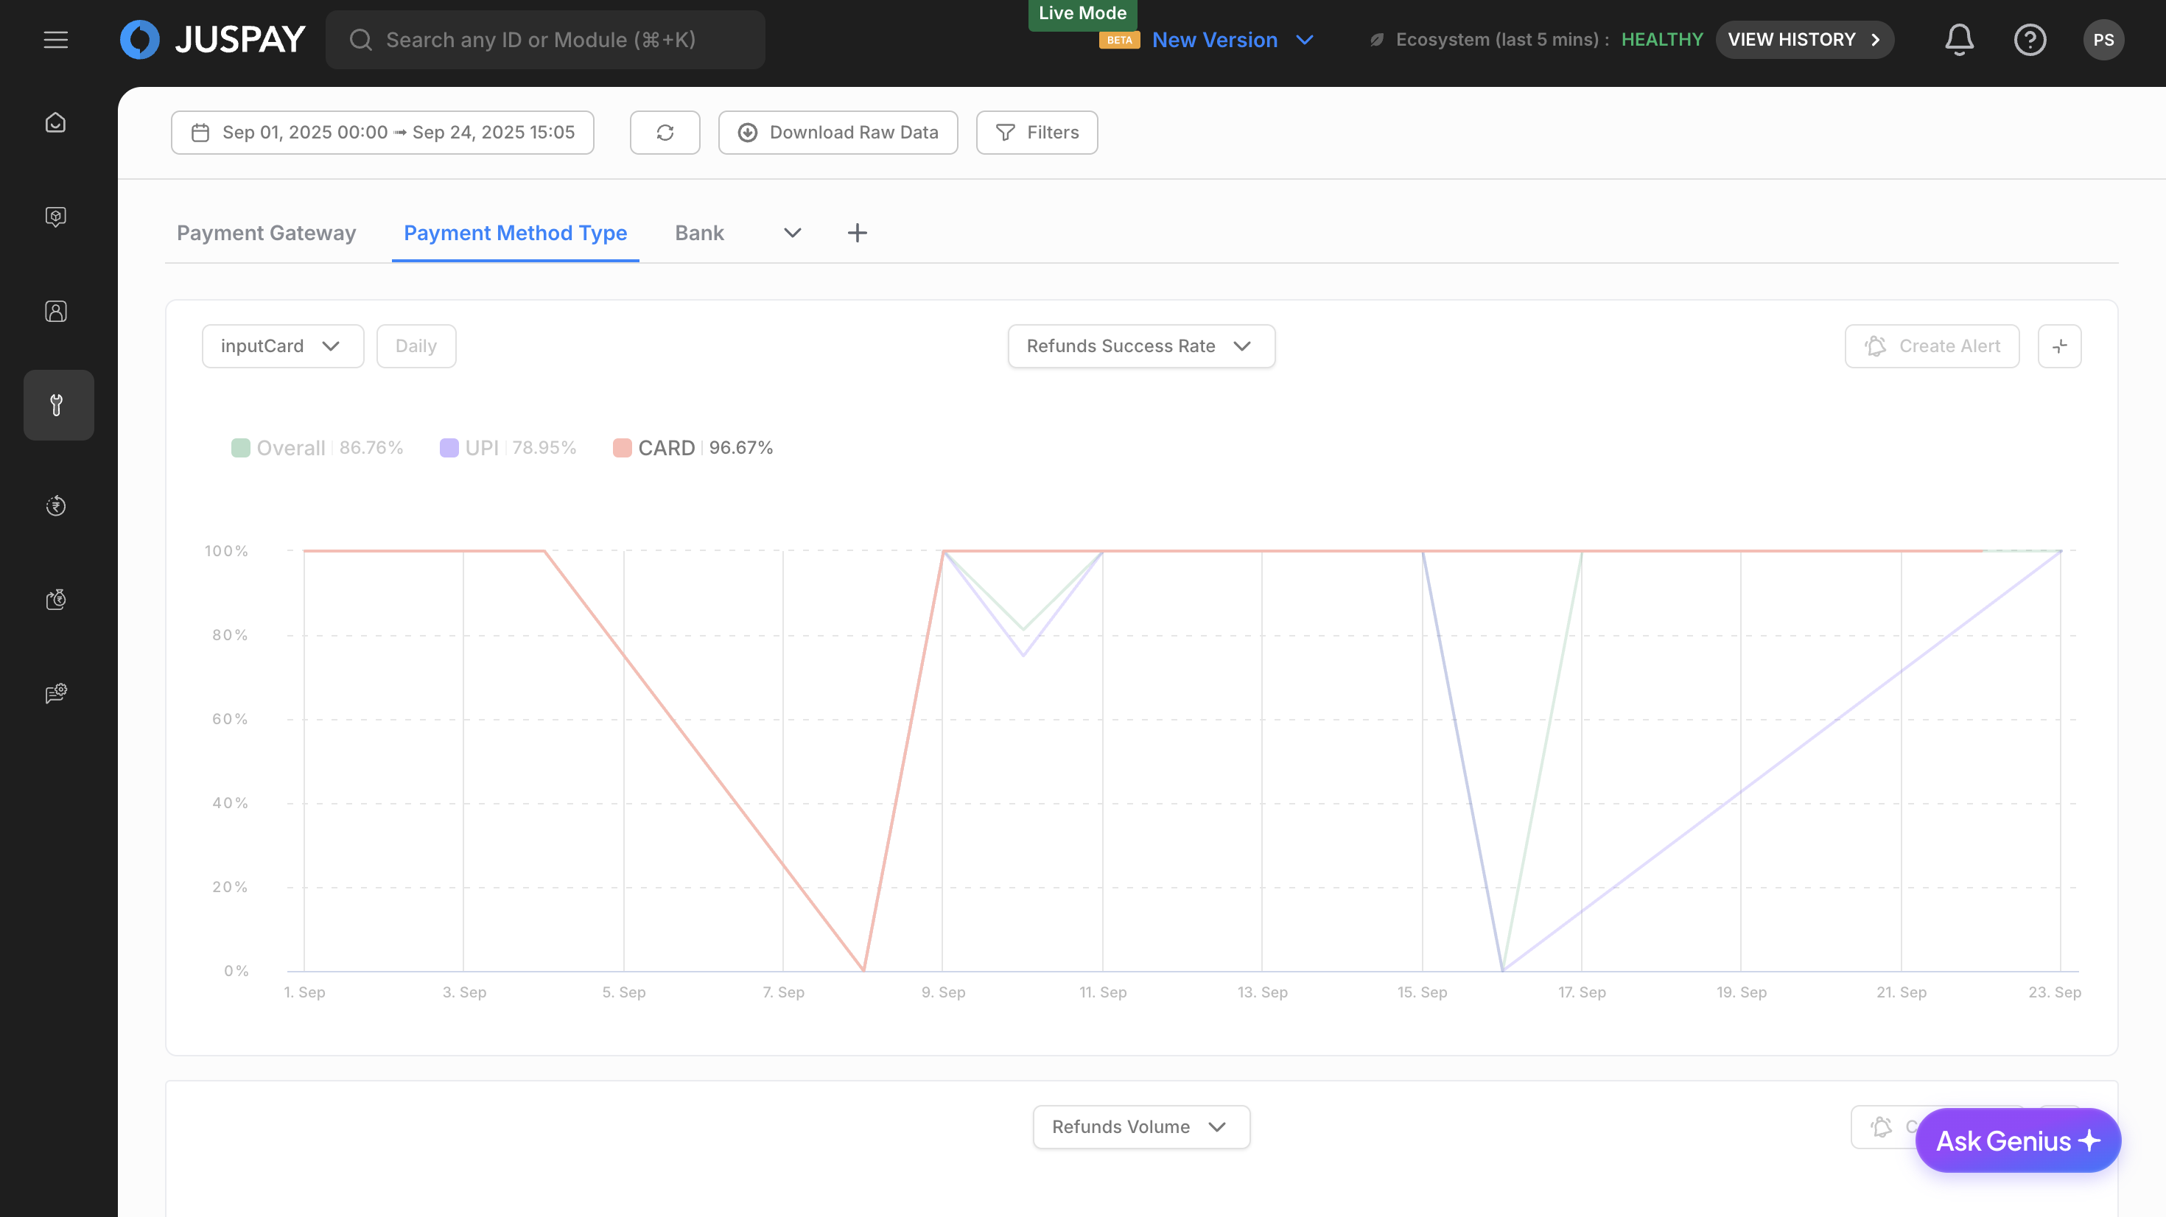Open the chat settings sidebar icon
The height and width of the screenshot is (1217, 2166).
[55, 693]
